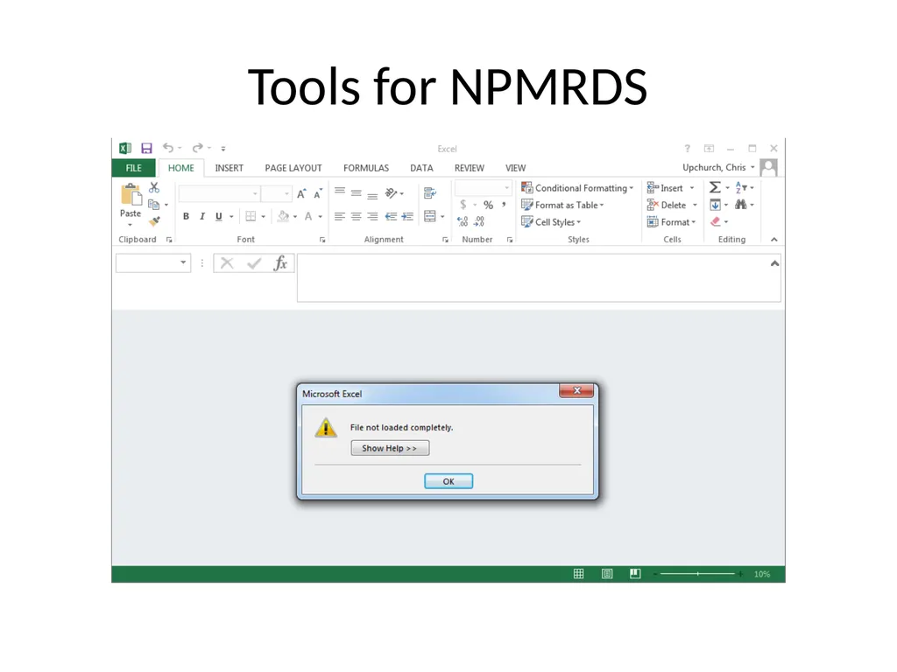Viewport: 897px width, 672px height.
Task: Click the zoom slider in status bar
Action: [x=697, y=574]
